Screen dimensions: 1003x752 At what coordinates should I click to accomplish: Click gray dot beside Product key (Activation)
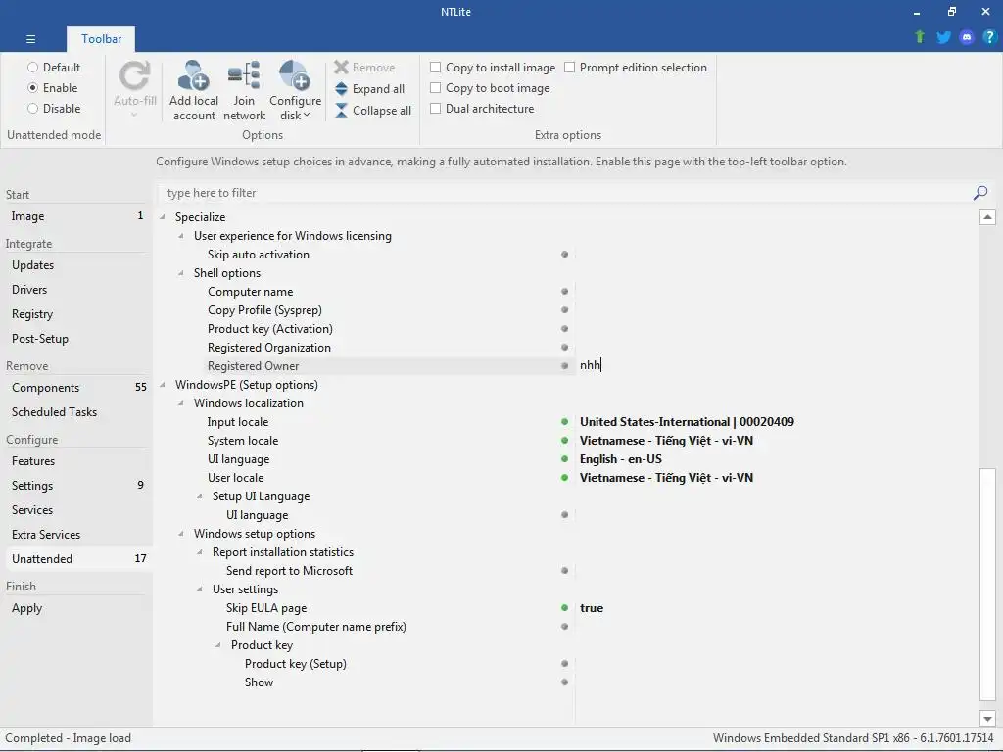[564, 329]
